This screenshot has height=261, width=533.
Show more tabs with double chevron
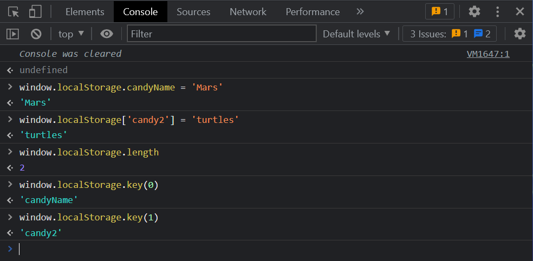tap(360, 11)
